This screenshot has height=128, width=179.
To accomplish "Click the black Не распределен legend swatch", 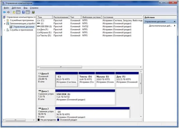I will 39,120.
